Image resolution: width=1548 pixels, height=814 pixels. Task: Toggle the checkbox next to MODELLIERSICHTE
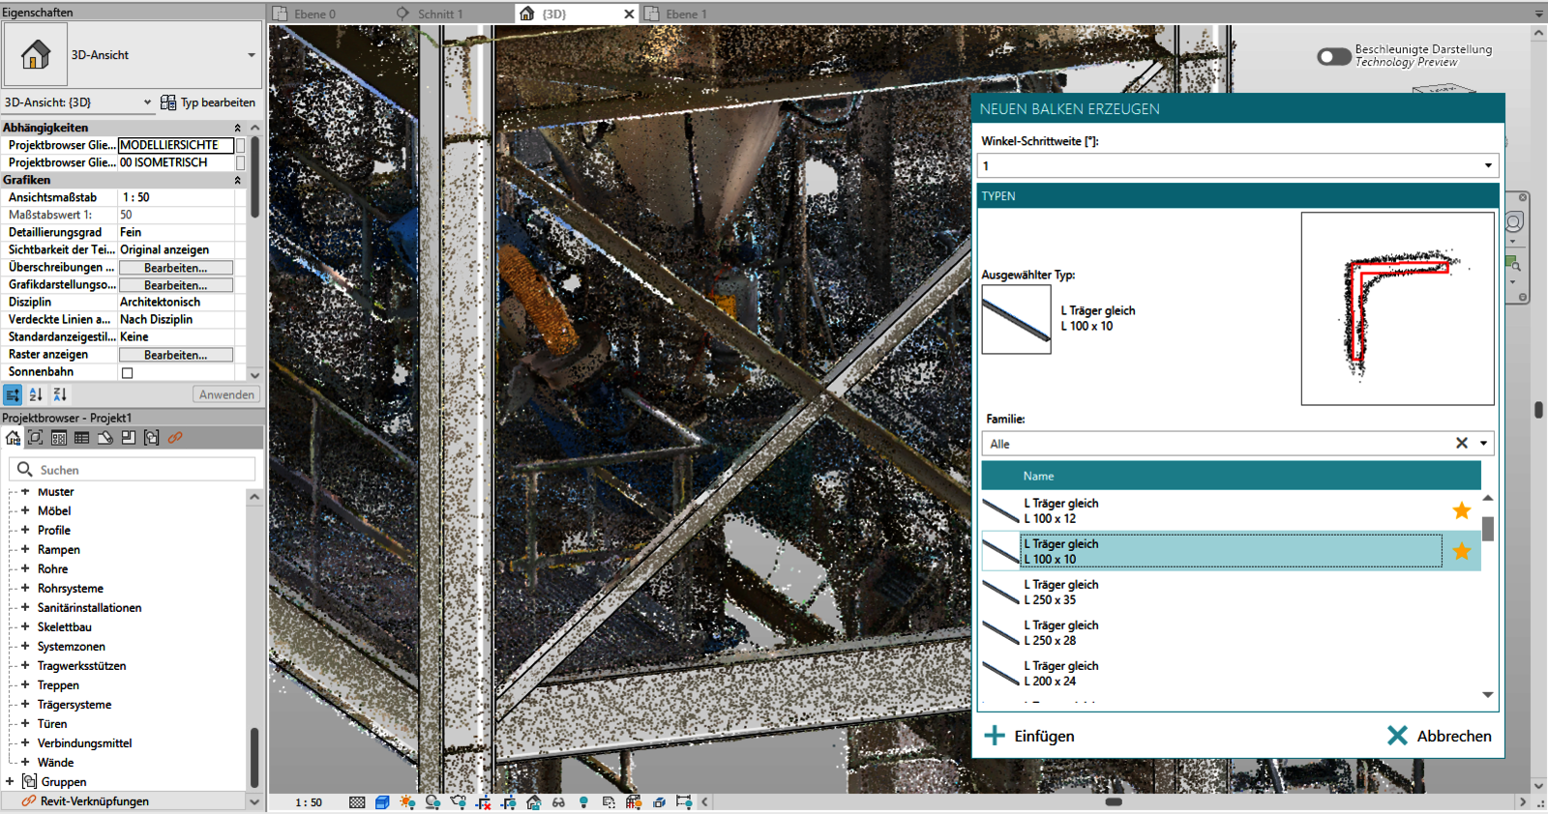coord(240,145)
